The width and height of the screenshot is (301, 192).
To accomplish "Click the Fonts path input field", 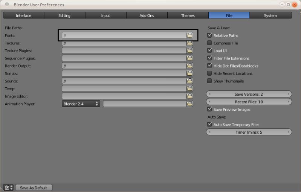I will [124, 35].
